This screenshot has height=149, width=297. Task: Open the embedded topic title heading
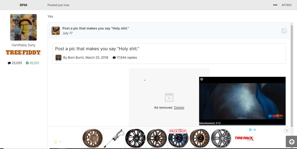coord(97,49)
